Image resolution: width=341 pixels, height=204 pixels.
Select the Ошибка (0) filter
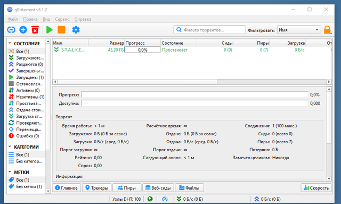[x=26, y=136]
